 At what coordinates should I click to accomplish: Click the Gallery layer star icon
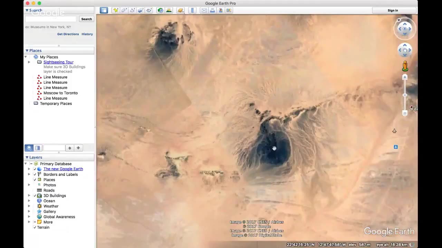click(39, 211)
